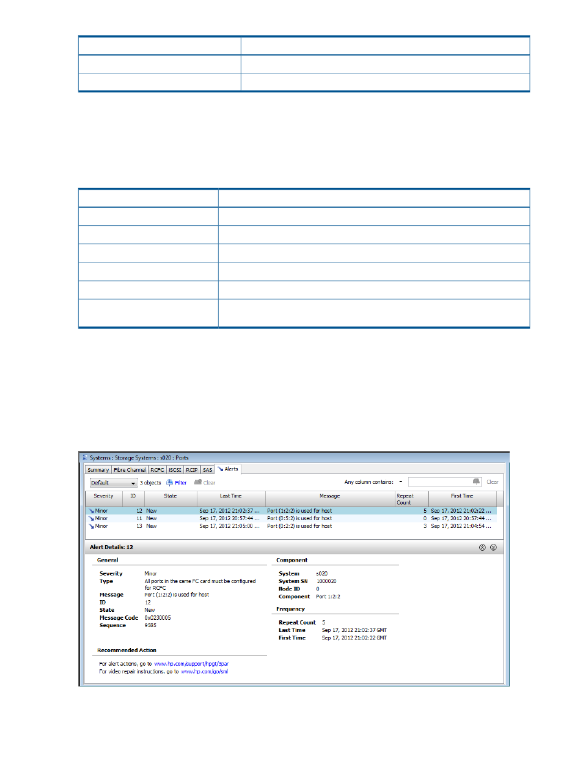Image resolution: width=583 pixels, height=777 pixels.
Task: Click the '3 objects' count label
Action: [x=150, y=483]
